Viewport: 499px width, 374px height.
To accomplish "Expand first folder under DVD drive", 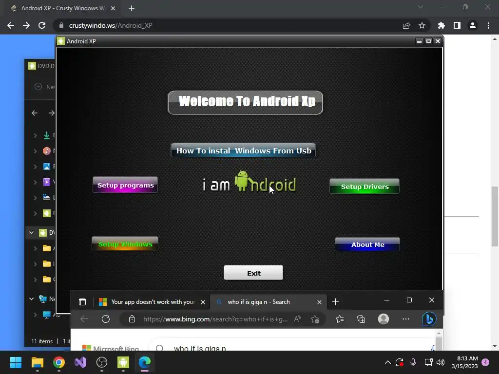I will [x=35, y=248].
